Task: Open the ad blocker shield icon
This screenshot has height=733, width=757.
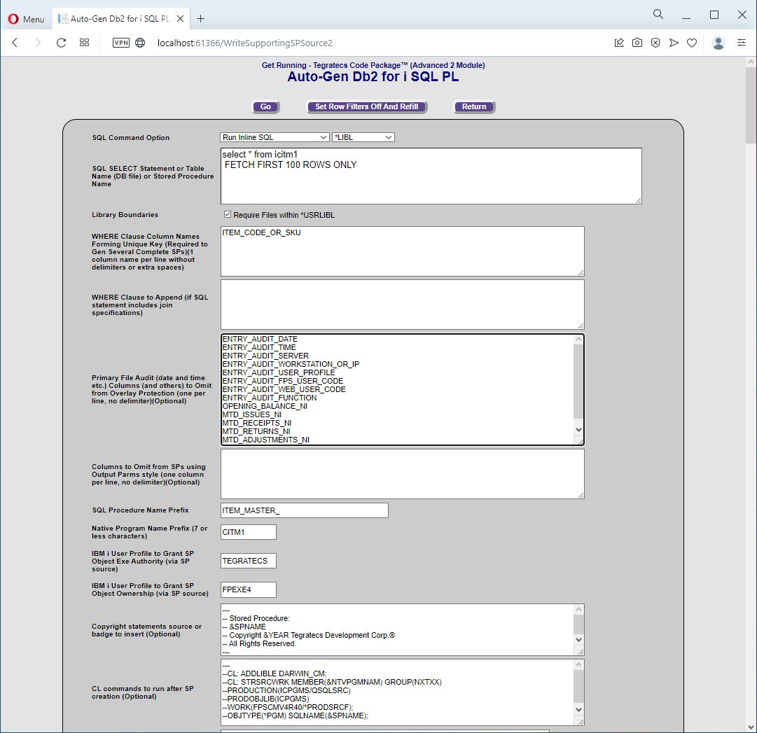Action: pyautogui.click(x=655, y=43)
